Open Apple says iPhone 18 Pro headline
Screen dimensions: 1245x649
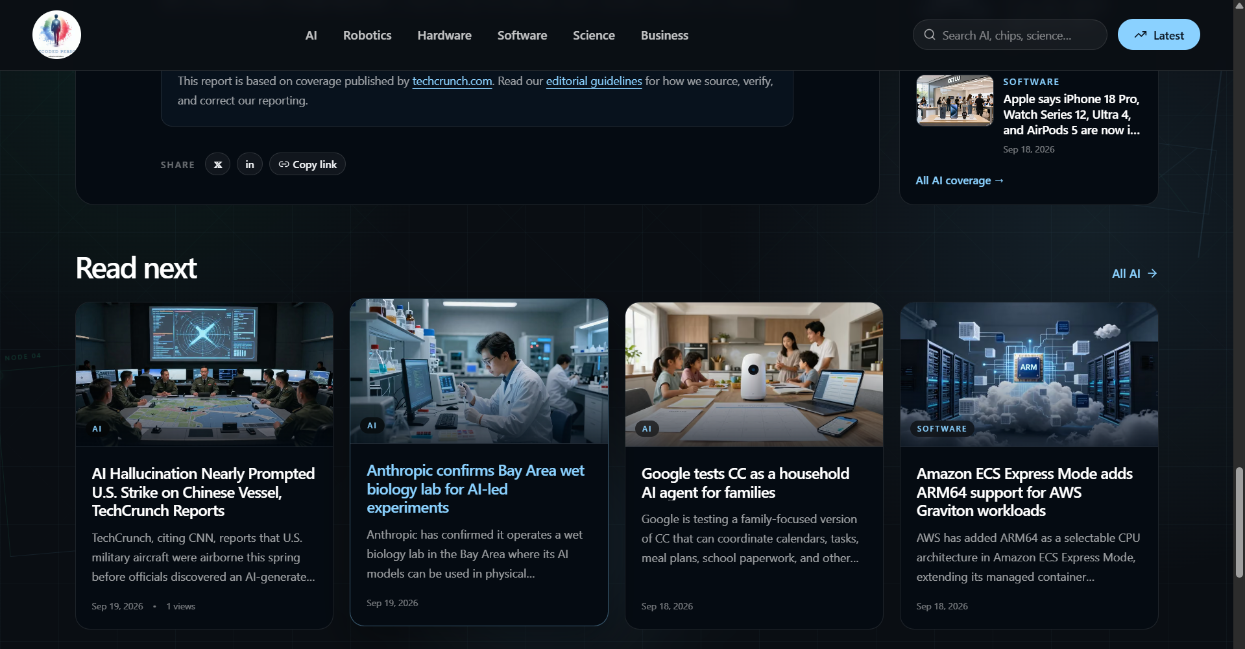[x=1071, y=114]
